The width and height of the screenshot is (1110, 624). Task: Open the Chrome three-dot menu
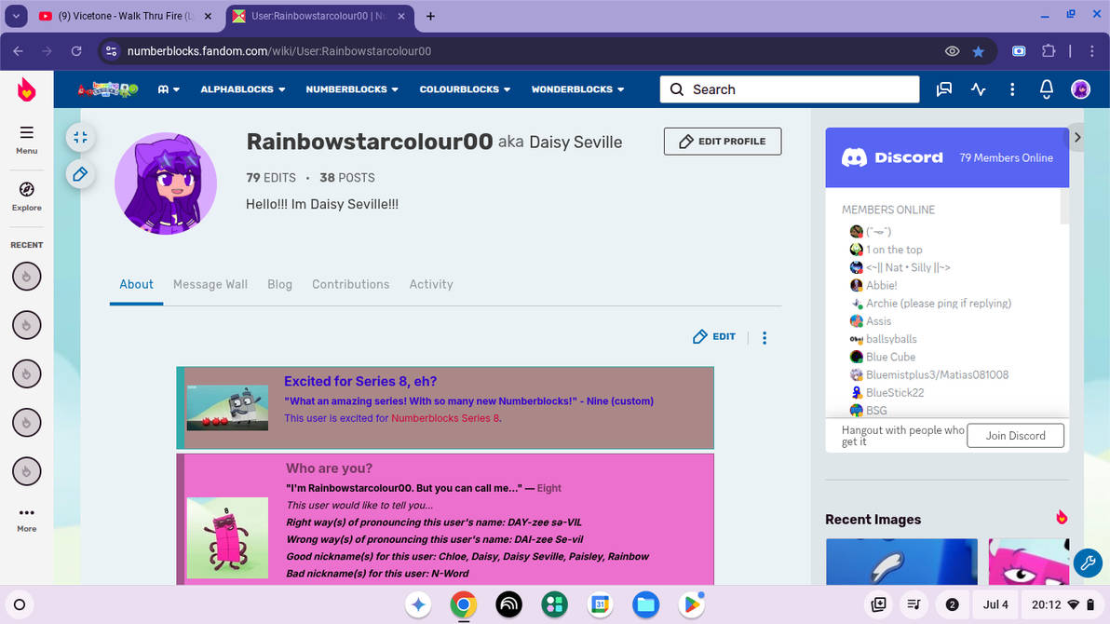coord(1092,51)
